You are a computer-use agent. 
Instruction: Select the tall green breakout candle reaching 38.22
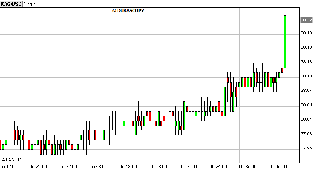(x=285, y=42)
